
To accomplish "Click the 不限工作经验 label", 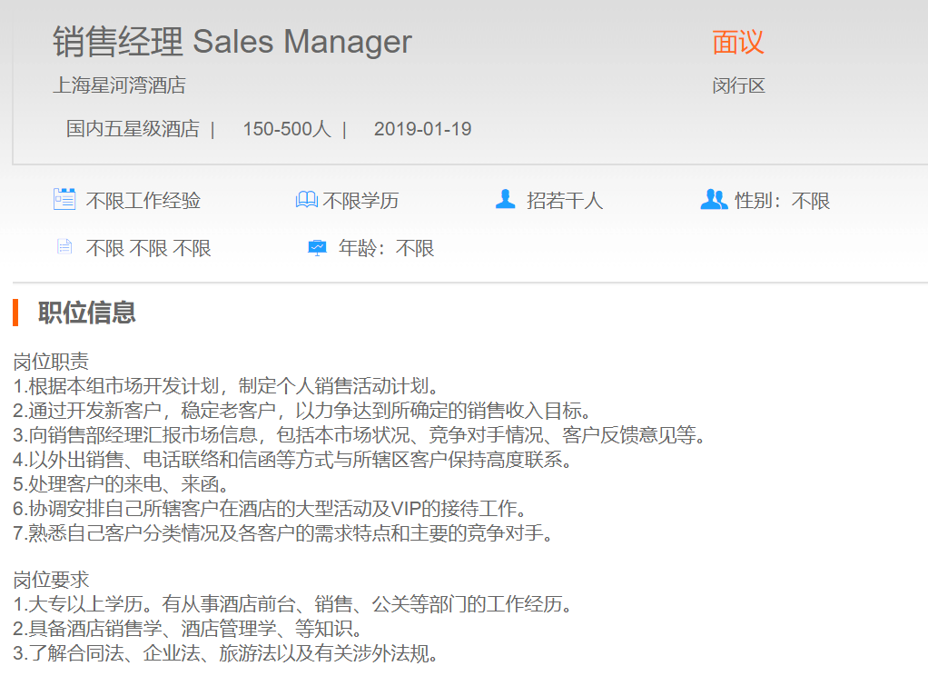I will (143, 201).
